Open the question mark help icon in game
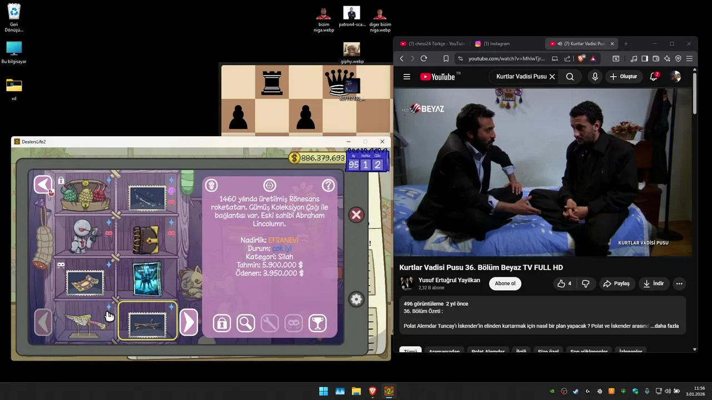The height and width of the screenshot is (400, 712). (x=329, y=185)
